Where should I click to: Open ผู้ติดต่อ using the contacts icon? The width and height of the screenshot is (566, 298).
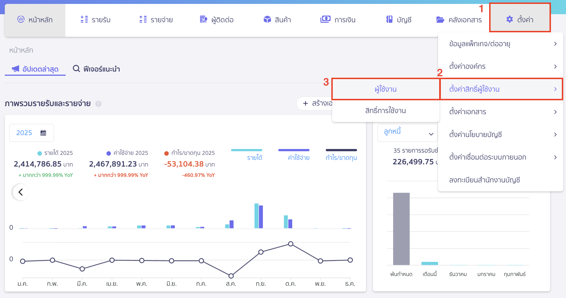click(x=203, y=19)
